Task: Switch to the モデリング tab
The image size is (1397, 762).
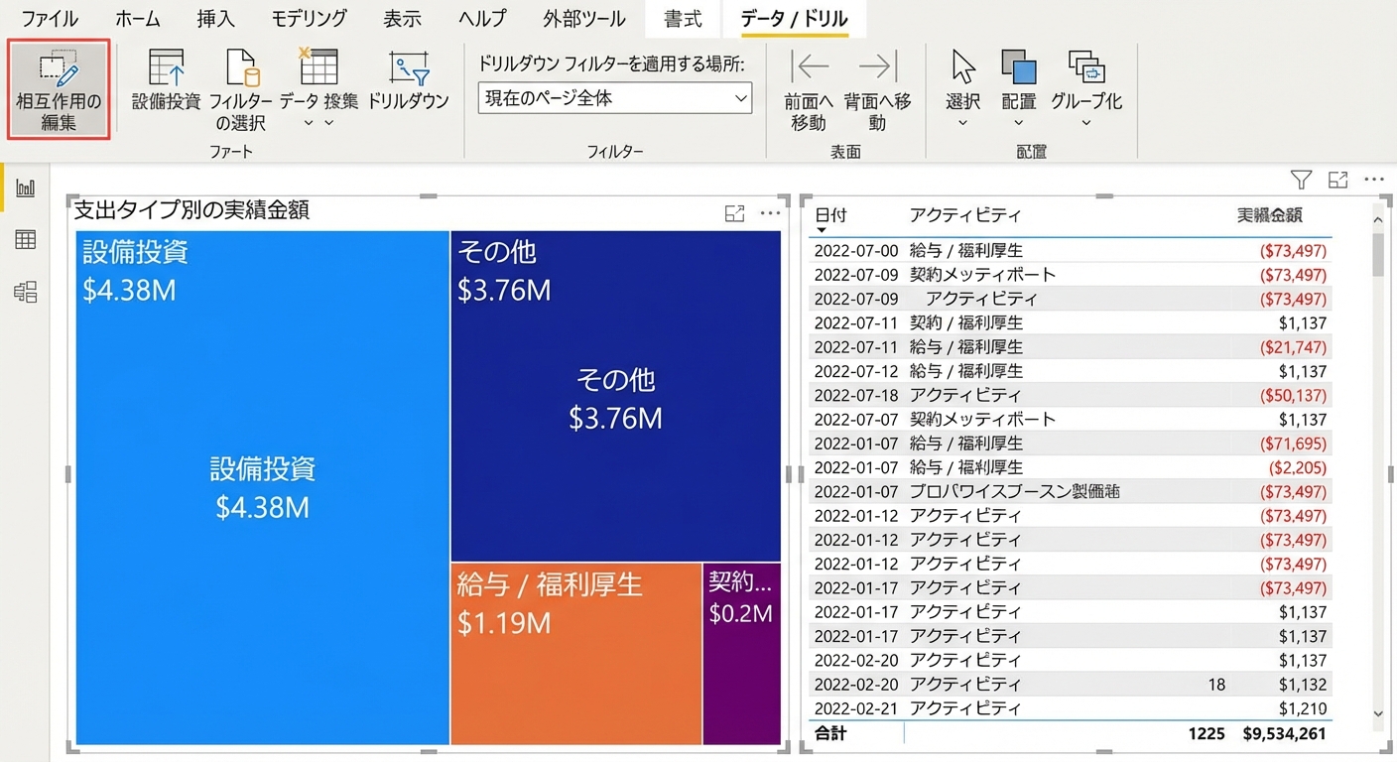Action: tap(309, 19)
